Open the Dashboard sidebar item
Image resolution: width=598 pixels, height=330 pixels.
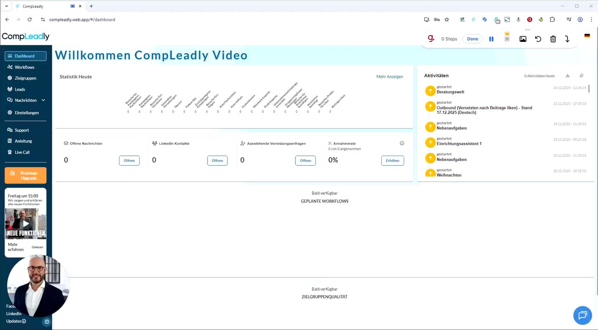click(x=25, y=56)
